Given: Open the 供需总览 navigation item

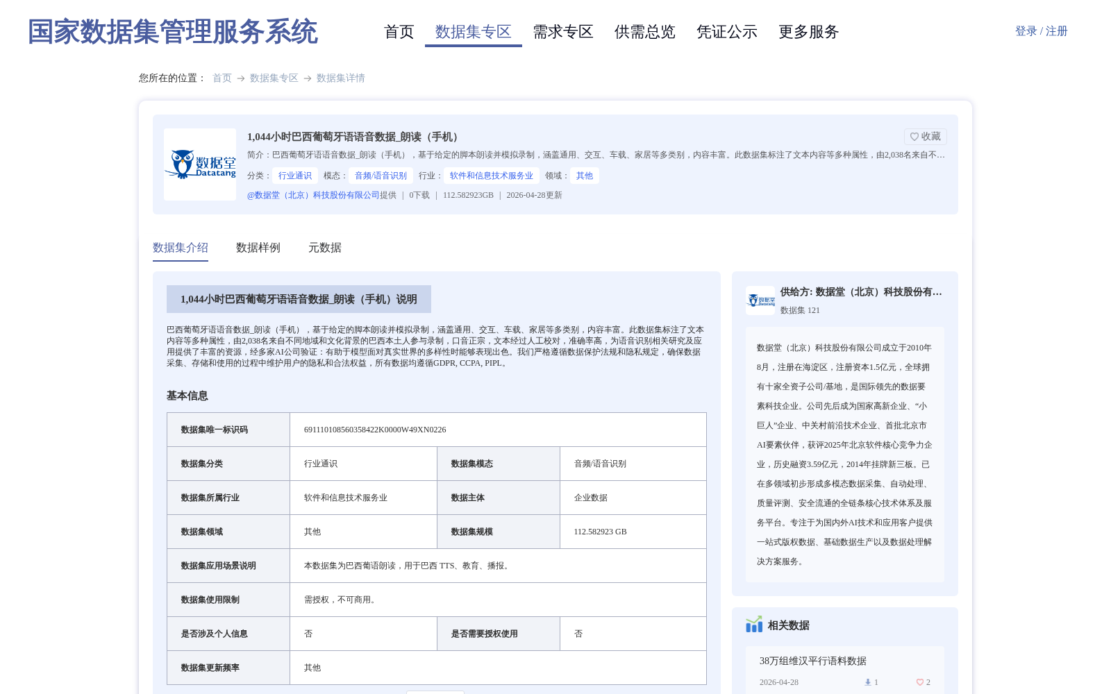Looking at the screenshot, I should click(645, 32).
